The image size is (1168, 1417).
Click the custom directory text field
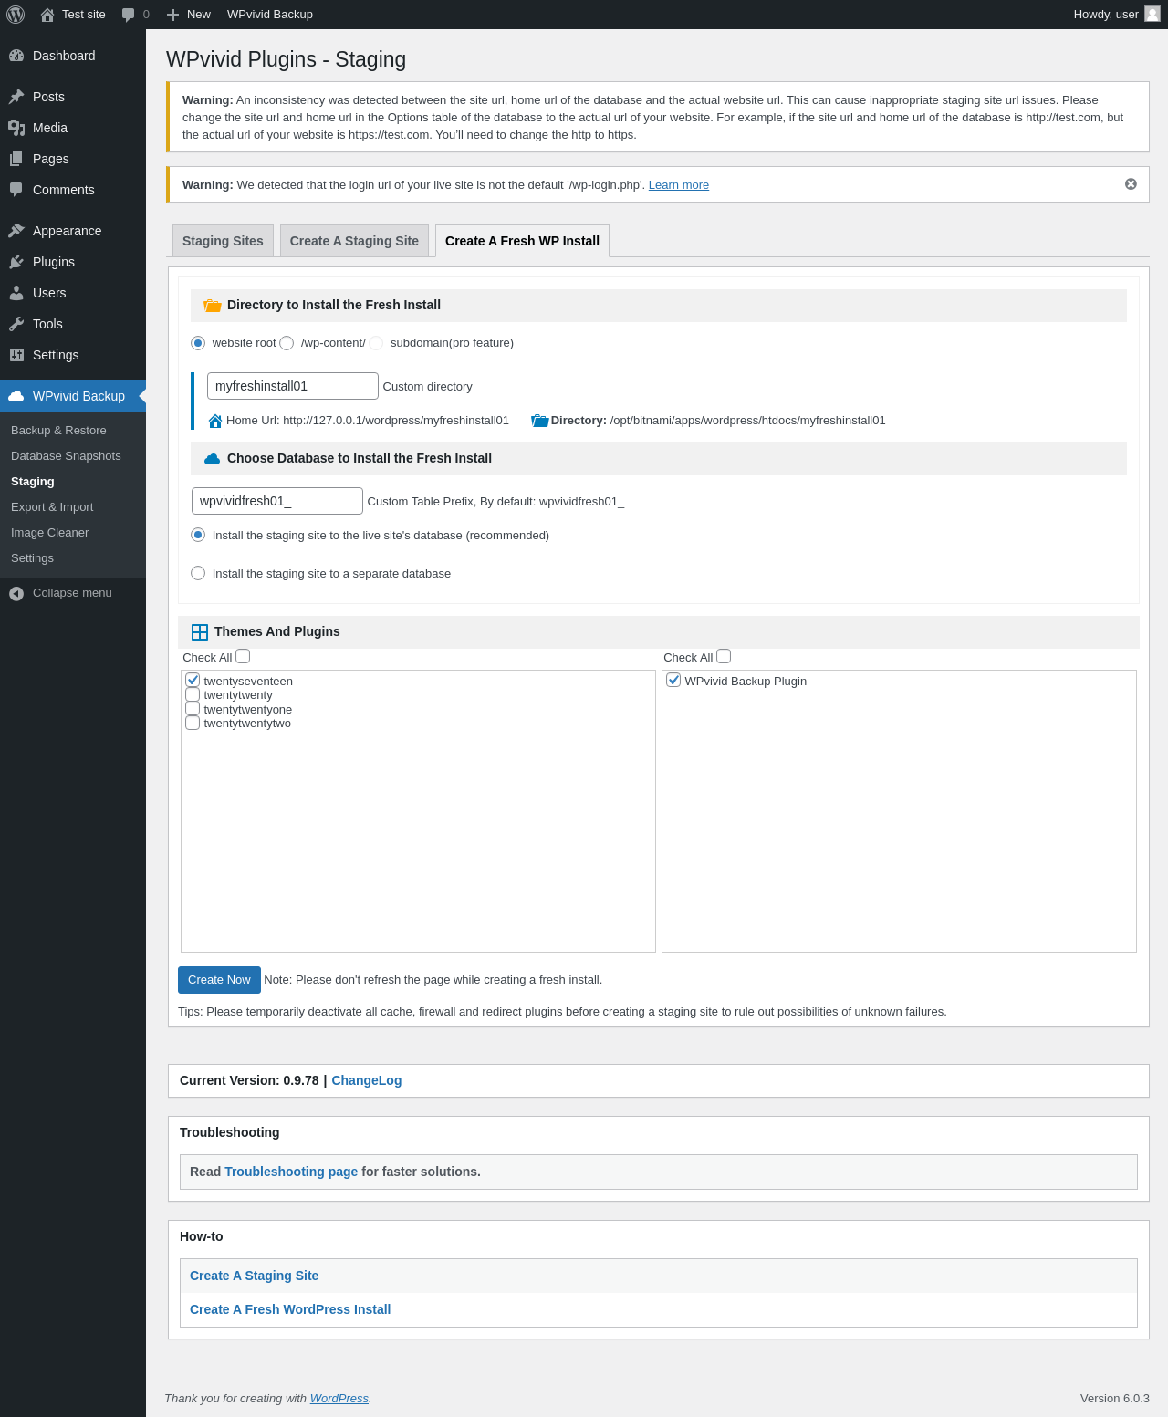point(292,386)
